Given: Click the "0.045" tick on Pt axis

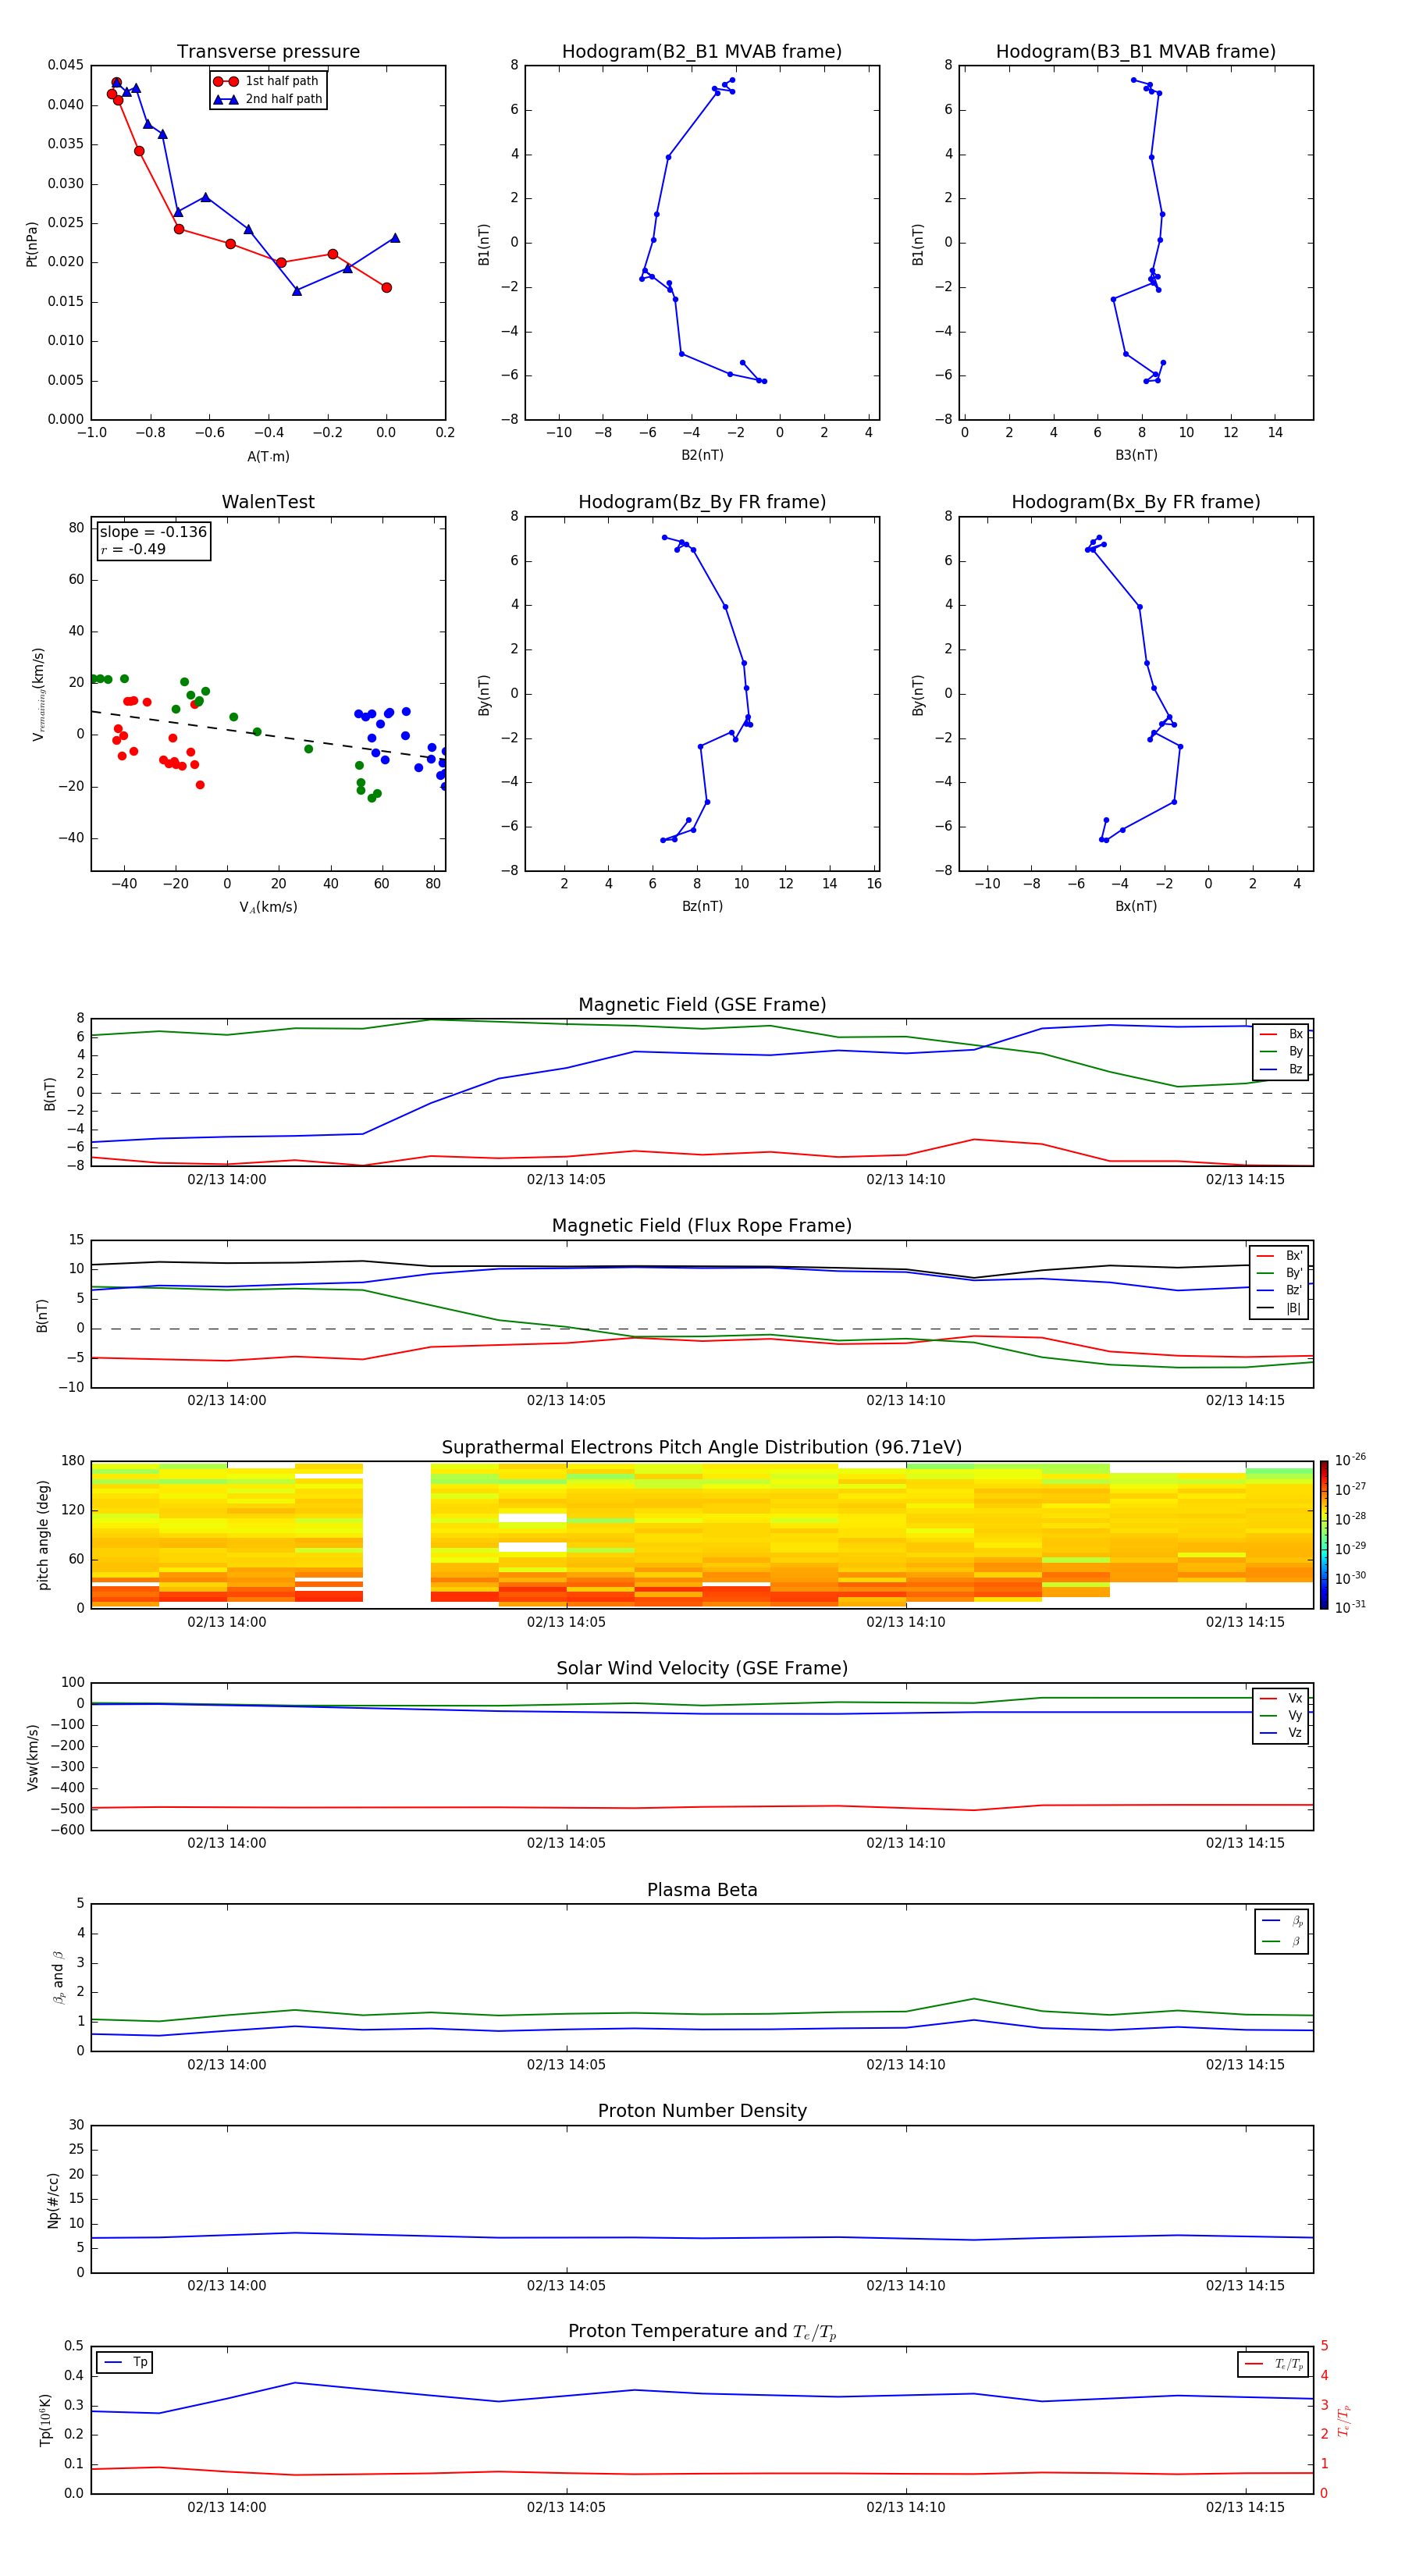Looking at the screenshot, I should click(66, 65).
